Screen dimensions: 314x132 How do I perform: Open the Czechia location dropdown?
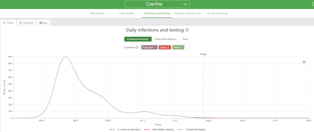coord(157,4)
